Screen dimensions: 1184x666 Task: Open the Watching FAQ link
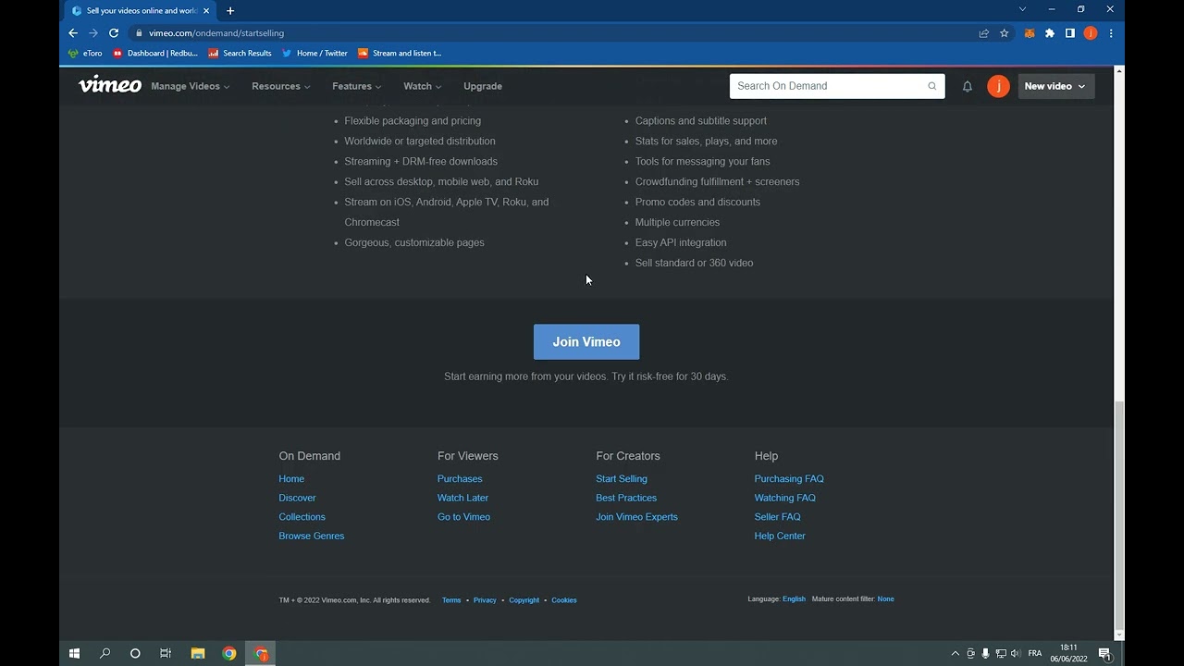(784, 498)
